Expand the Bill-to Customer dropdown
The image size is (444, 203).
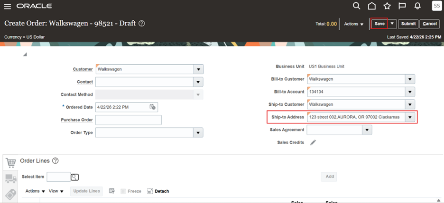410,79
